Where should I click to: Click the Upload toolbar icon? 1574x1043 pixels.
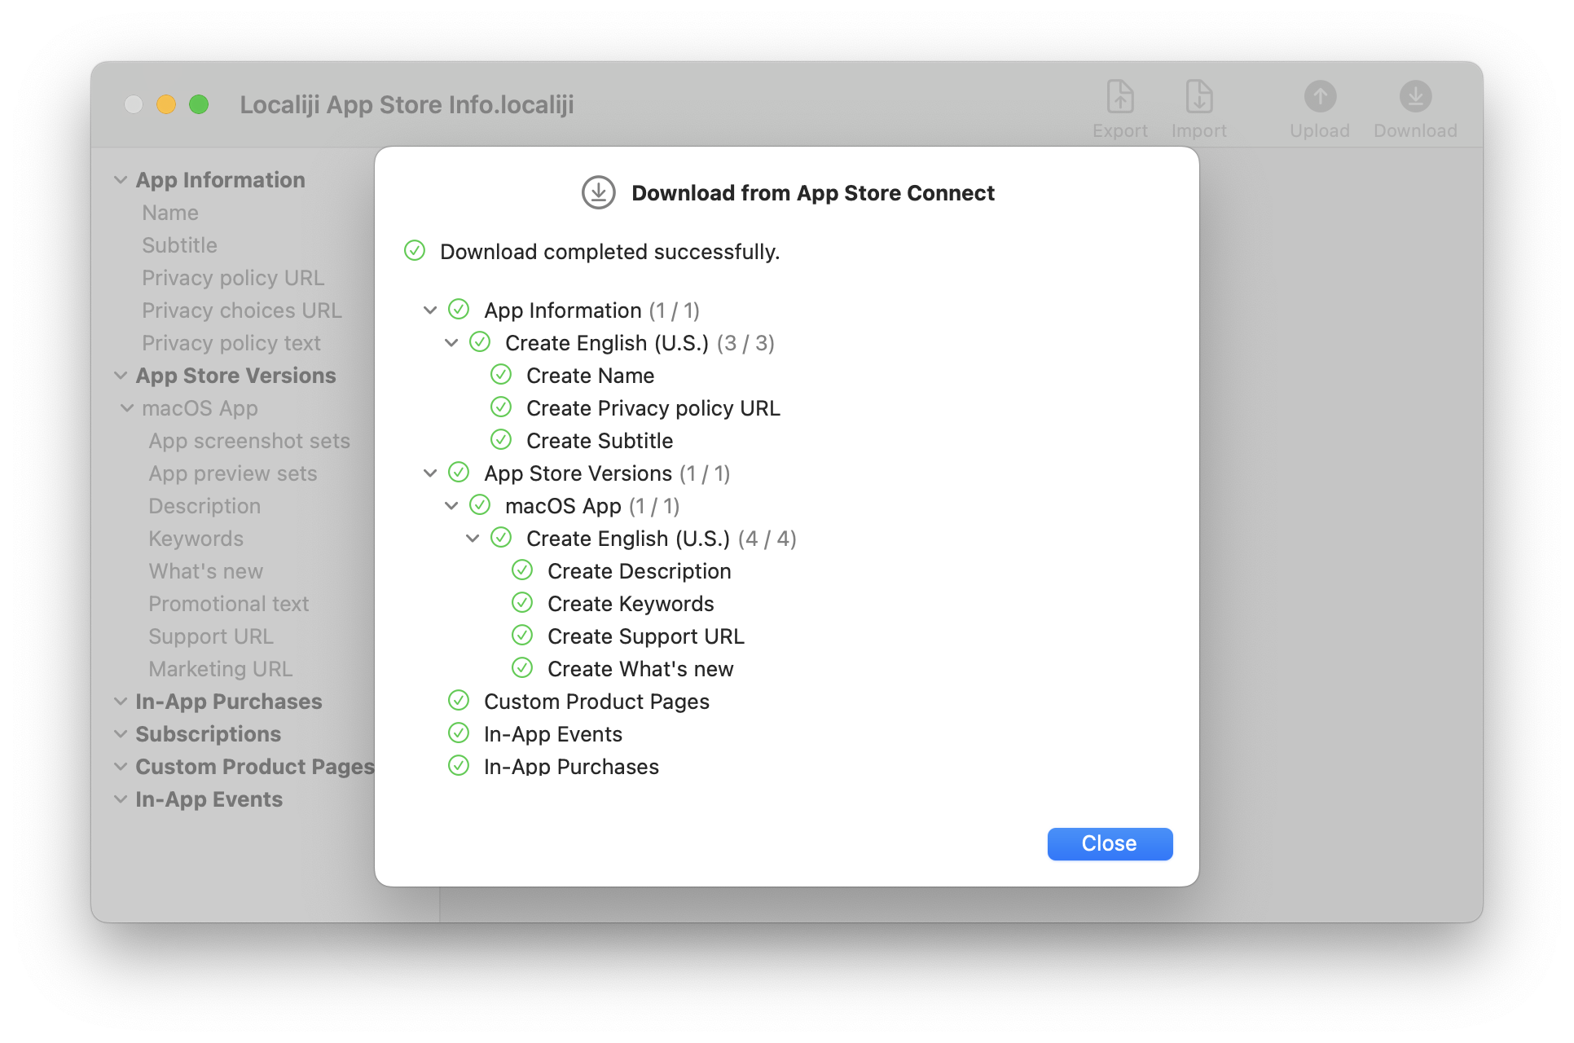click(x=1320, y=97)
